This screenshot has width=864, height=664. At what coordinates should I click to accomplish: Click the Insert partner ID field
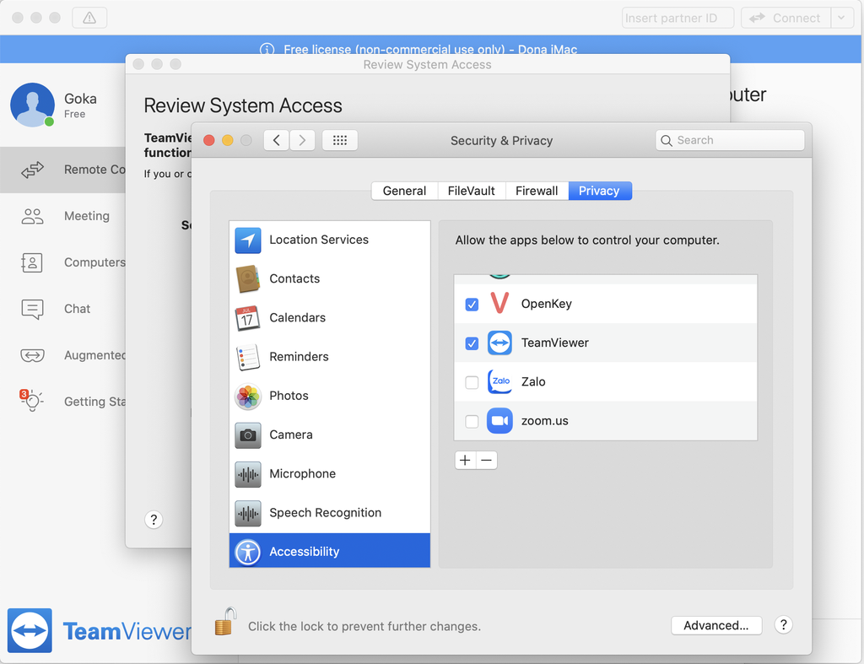(678, 18)
